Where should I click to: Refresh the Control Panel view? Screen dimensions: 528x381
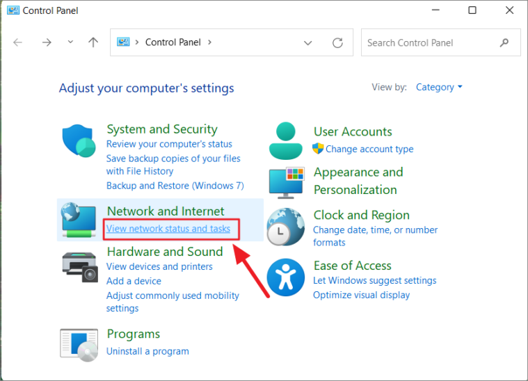(337, 42)
